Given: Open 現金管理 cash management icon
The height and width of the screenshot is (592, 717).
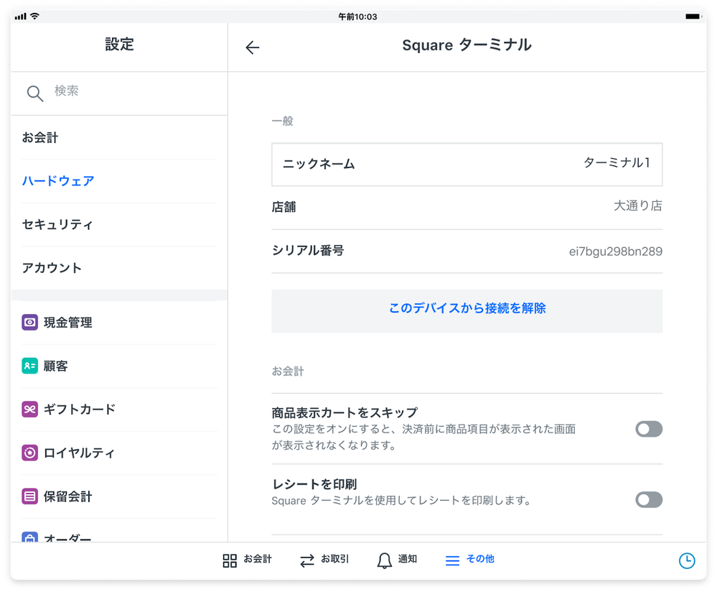Looking at the screenshot, I should (30, 323).
